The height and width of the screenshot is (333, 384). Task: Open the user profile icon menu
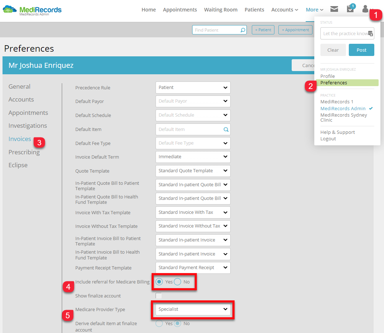click(x=365, y=9)
